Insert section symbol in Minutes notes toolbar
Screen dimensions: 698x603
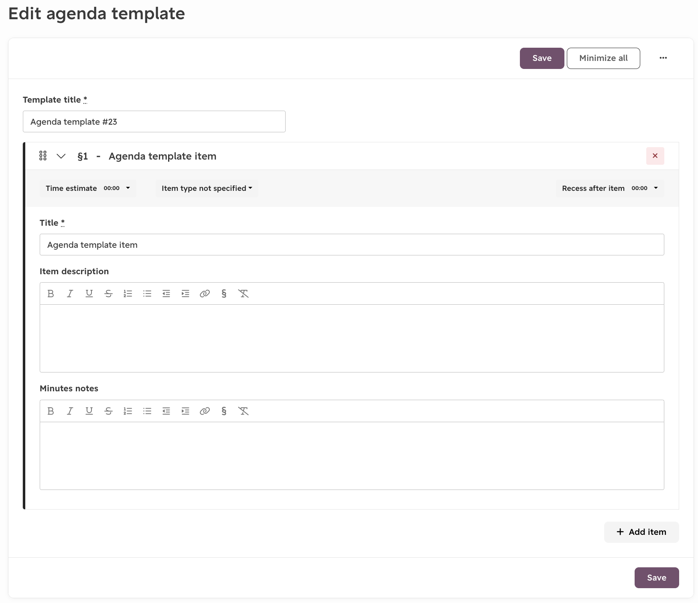tap(224, 411)
